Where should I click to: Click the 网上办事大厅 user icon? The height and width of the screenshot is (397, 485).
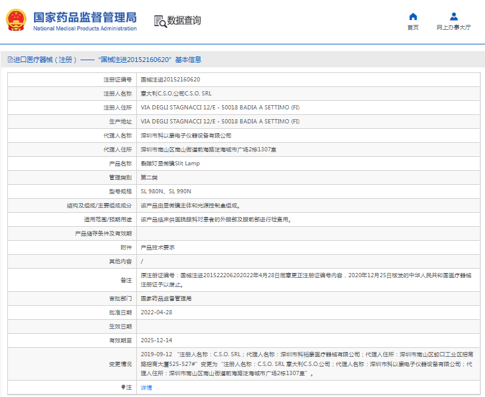click(453, 16)
